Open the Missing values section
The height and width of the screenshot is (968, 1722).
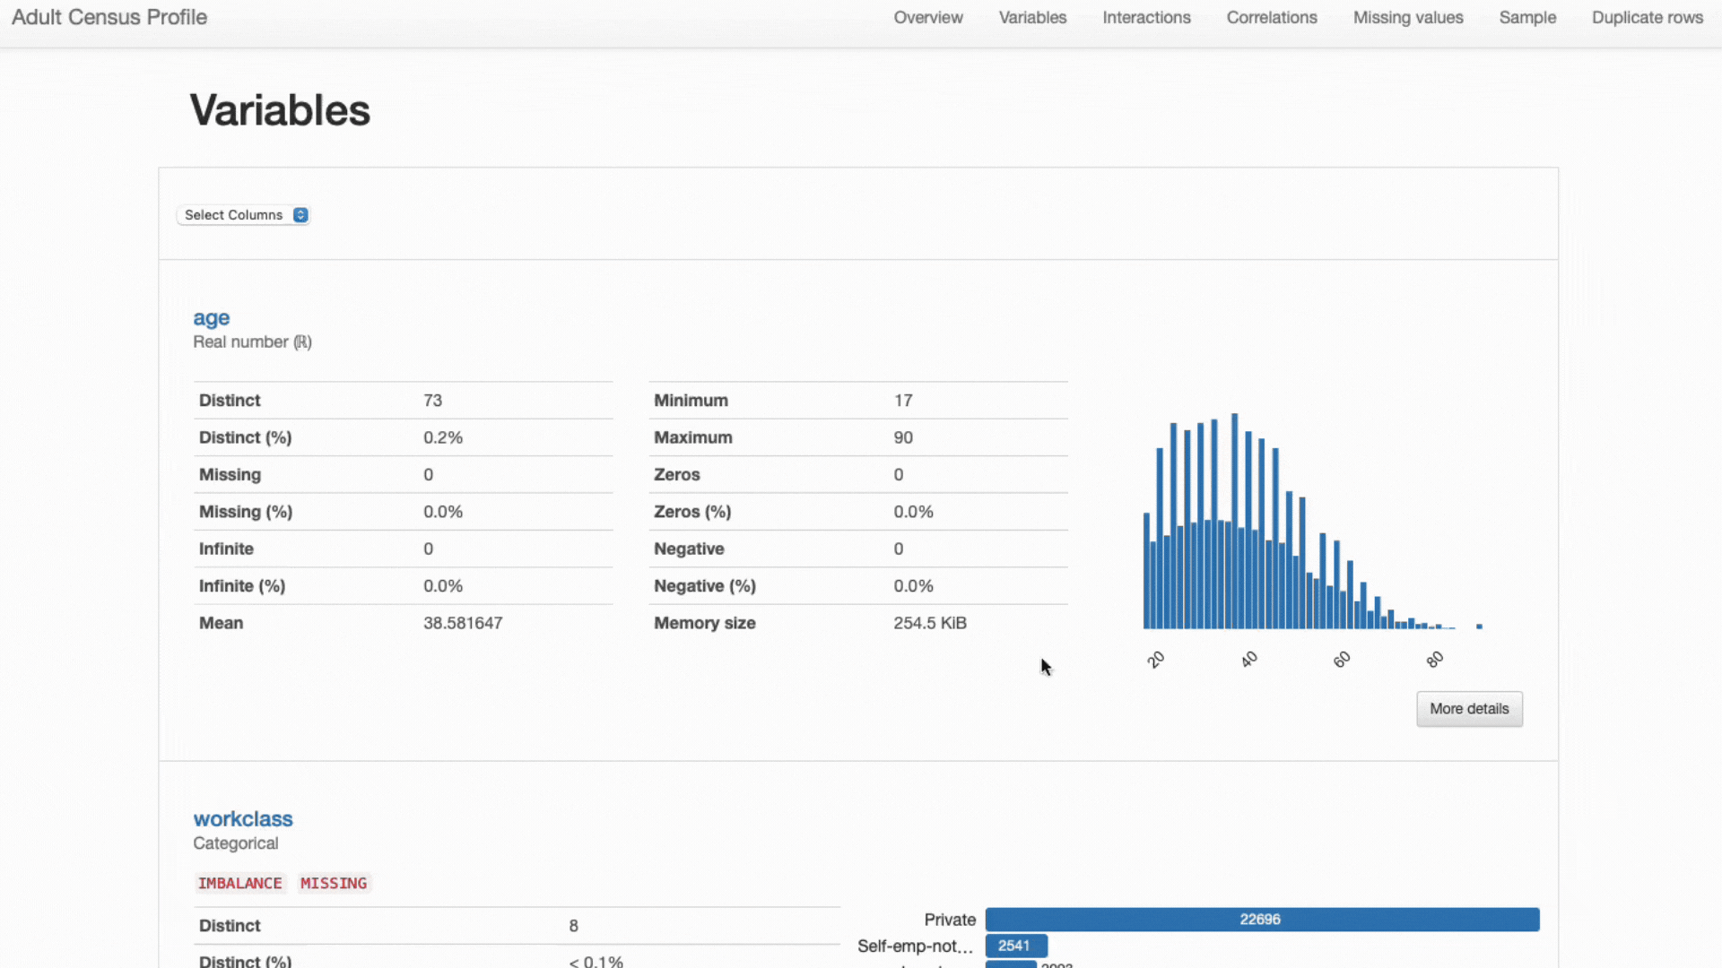[1407, 18]
